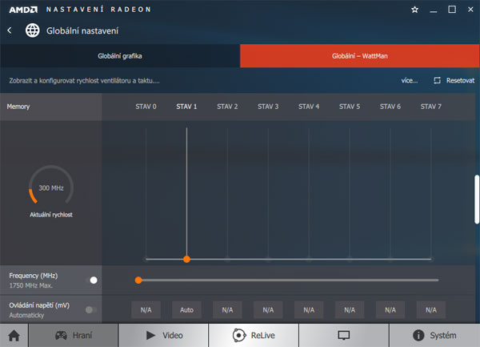Go back with the left arrow

click(x=10, y=30)
